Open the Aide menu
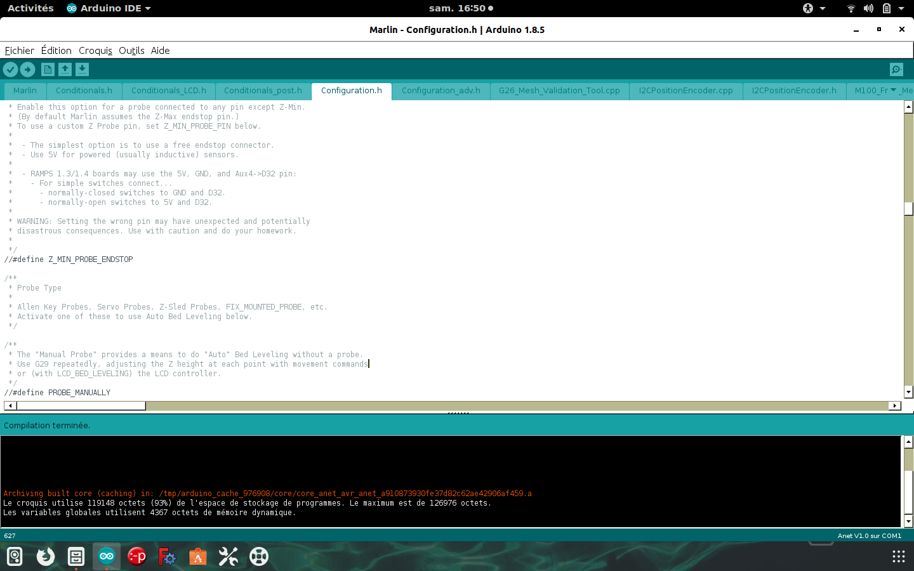Image resolution: width=914 pixels, height=571 pixels. pyautogui.click(x=160, y=51)
